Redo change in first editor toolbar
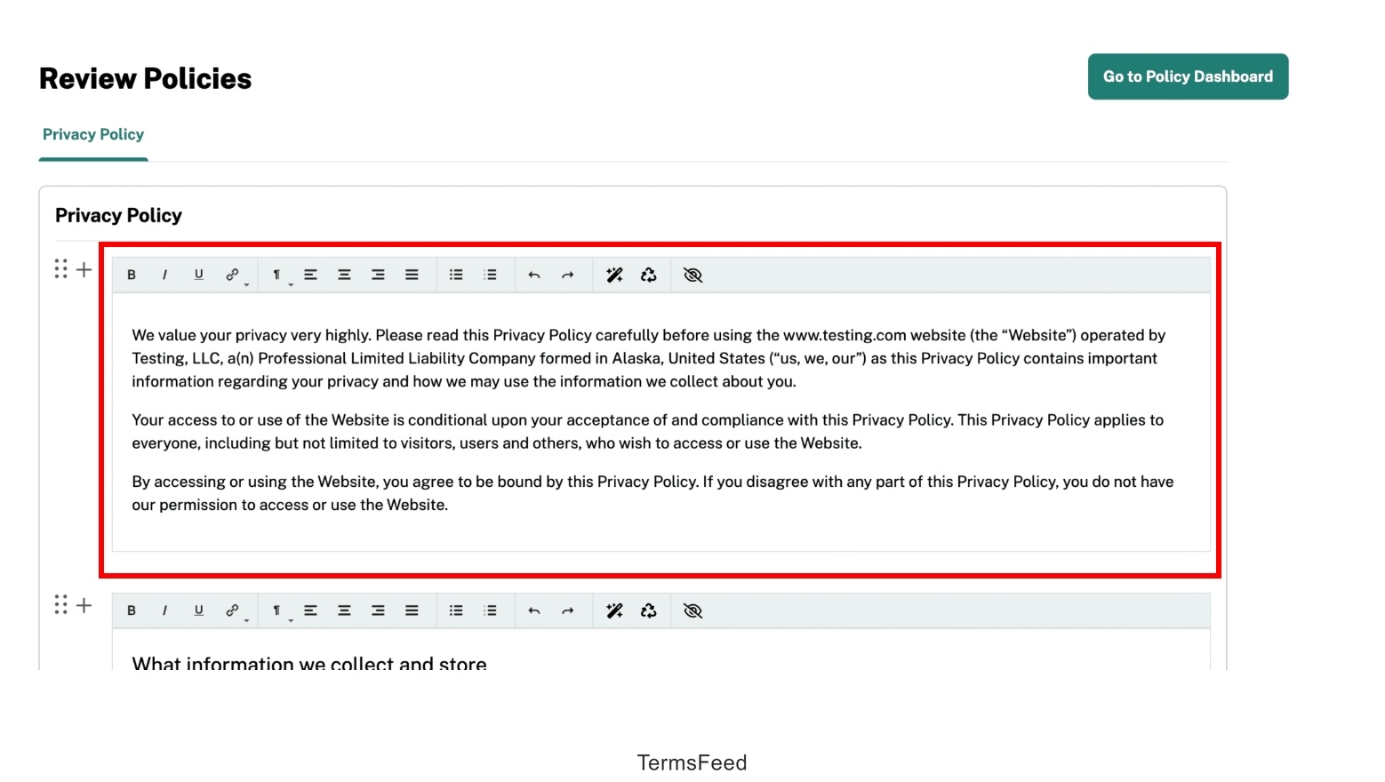 568,275
